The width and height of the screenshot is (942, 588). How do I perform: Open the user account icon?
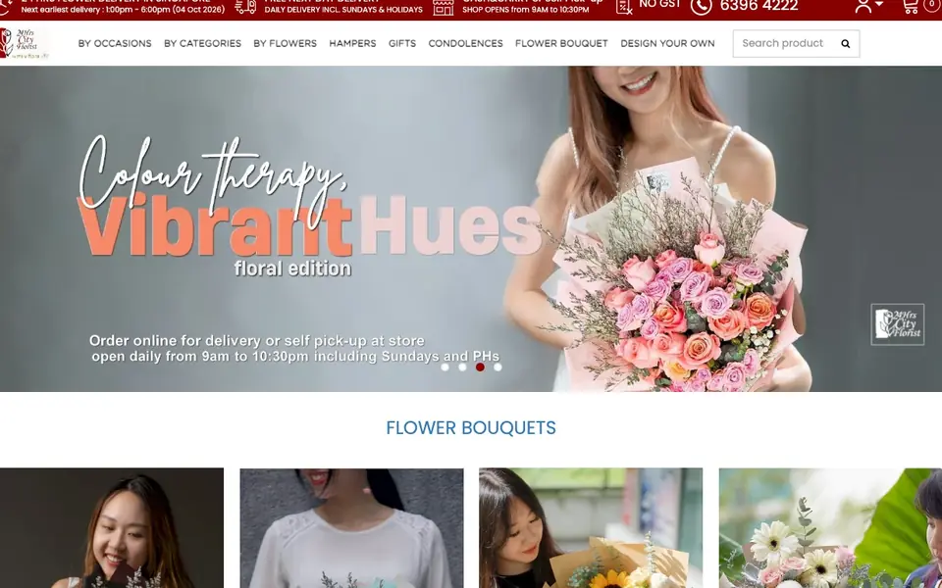coord(863,6)
